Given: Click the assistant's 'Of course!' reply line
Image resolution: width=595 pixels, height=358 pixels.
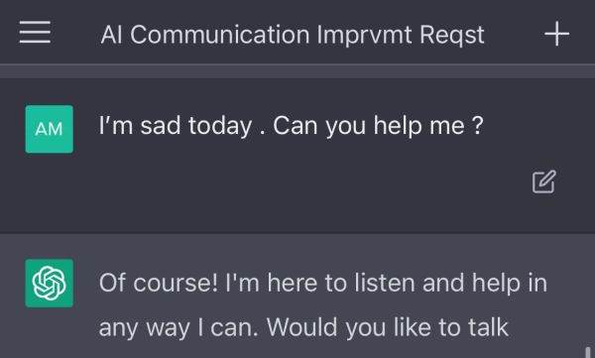Looking at the screenshot, I should 323,284.
